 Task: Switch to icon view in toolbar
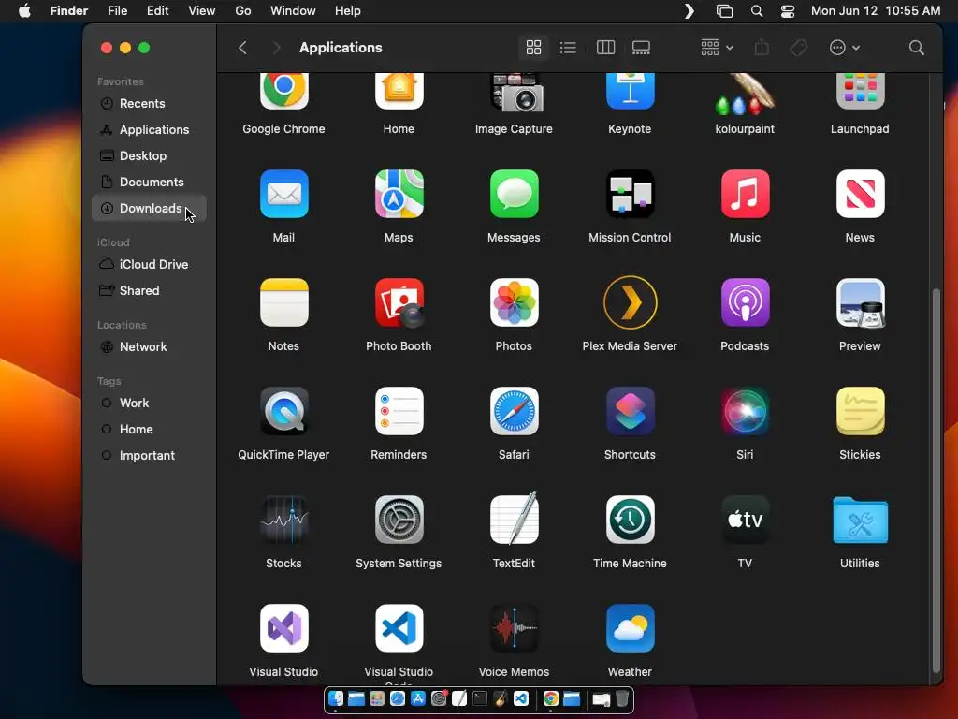tap(533, 48)
